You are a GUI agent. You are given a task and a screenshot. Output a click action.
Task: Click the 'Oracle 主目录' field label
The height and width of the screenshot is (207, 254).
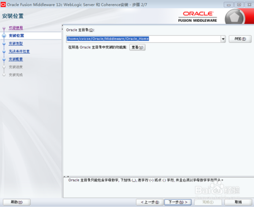click(x=80, y=30)
